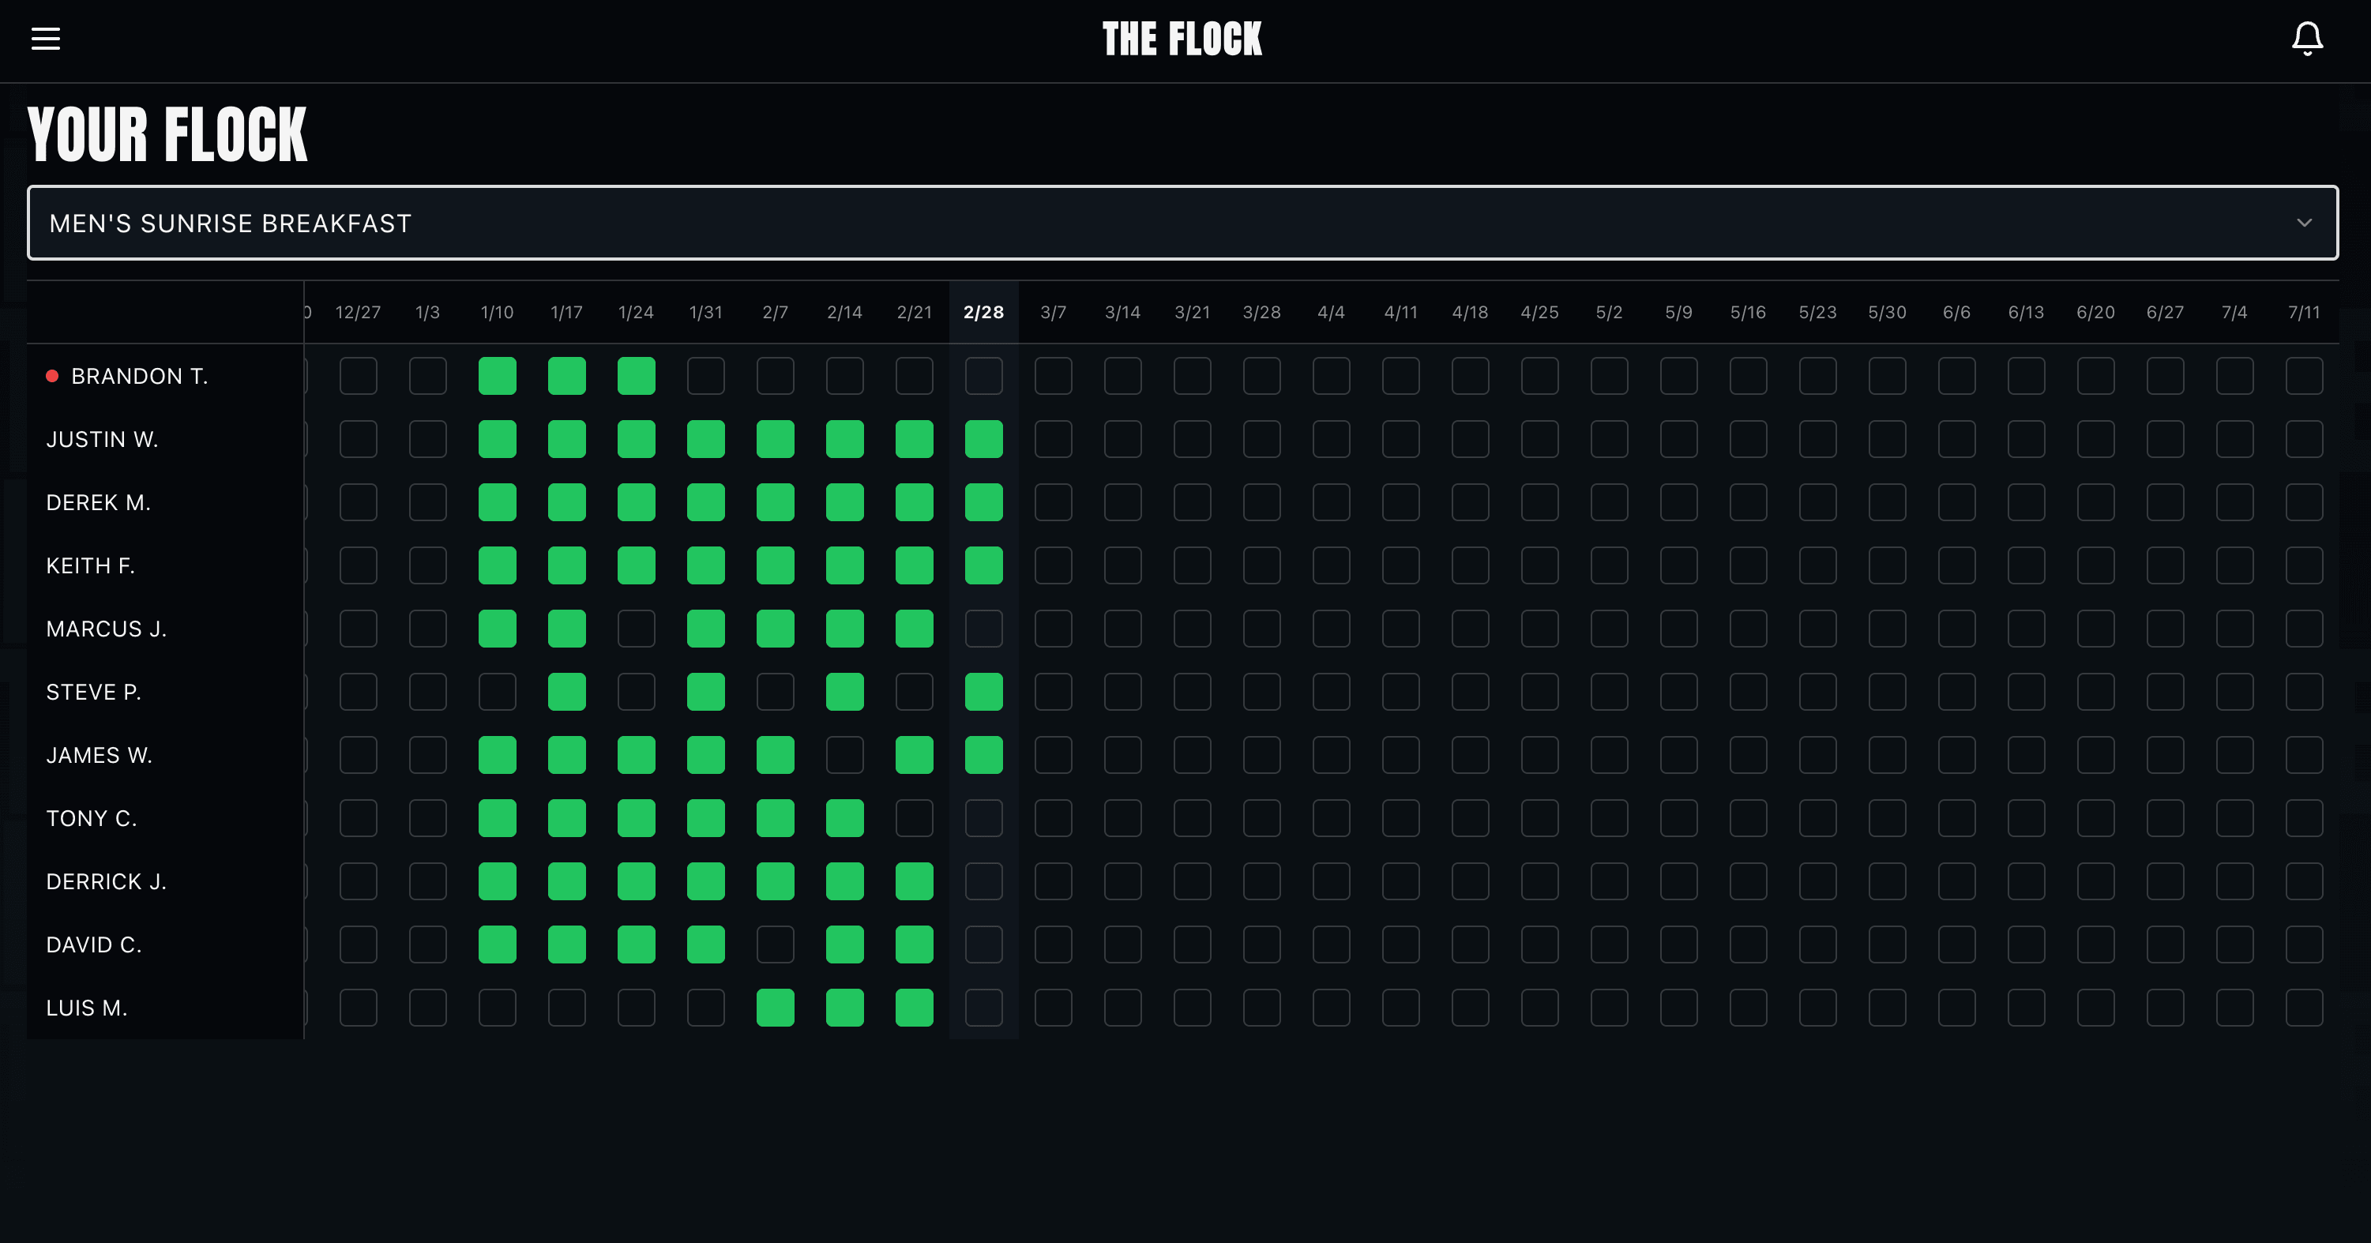2371x1243 pixels.
Task: Uncheck Tony C.'s 1/24 green square
Action: pyautogui.click(x=636, y=817)
